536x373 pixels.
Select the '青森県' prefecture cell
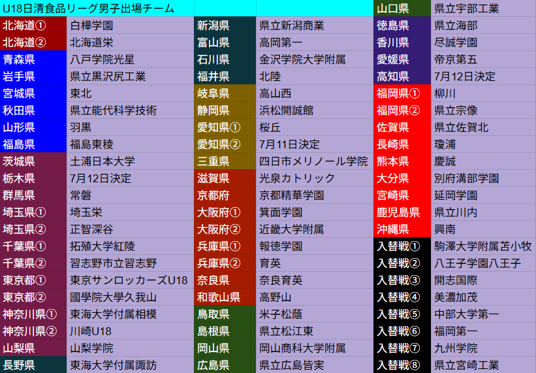click(x=33, y=59)
